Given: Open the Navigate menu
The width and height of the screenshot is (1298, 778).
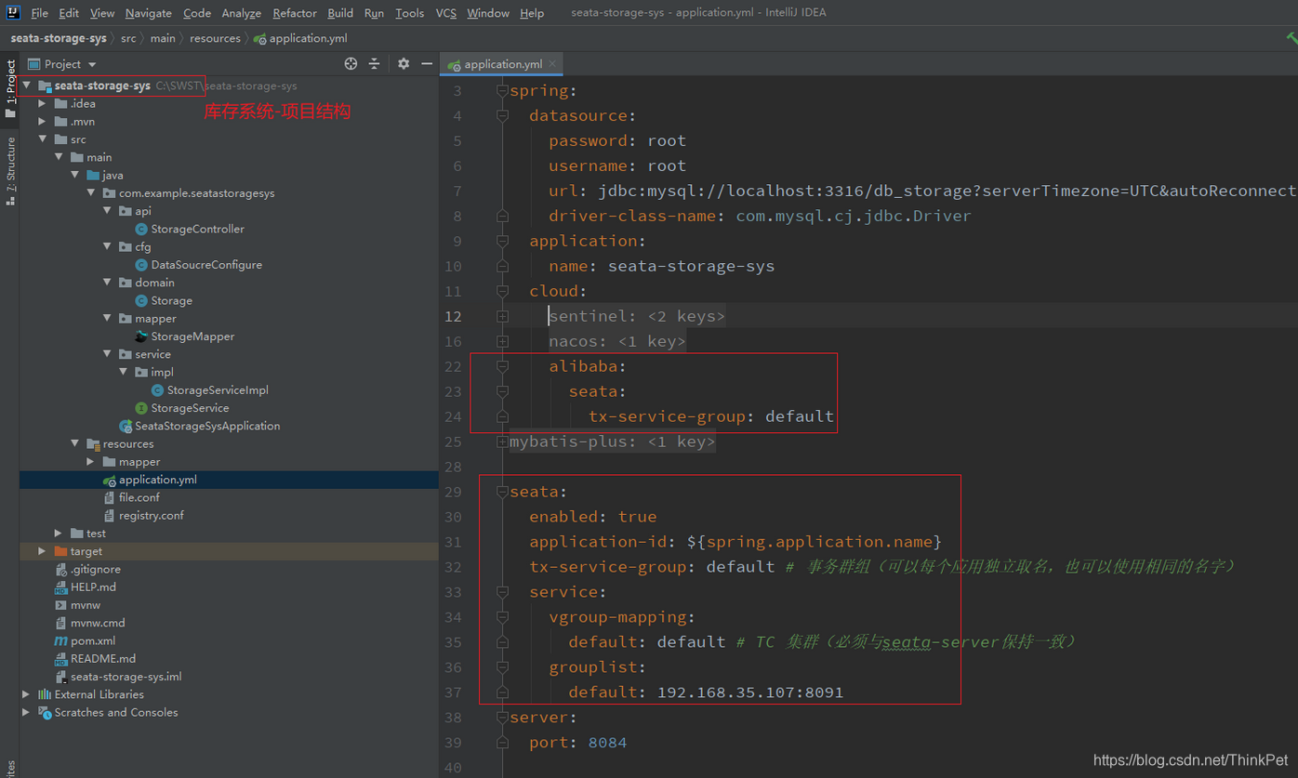Looking at the screenshot, I should tap(148, 13).
